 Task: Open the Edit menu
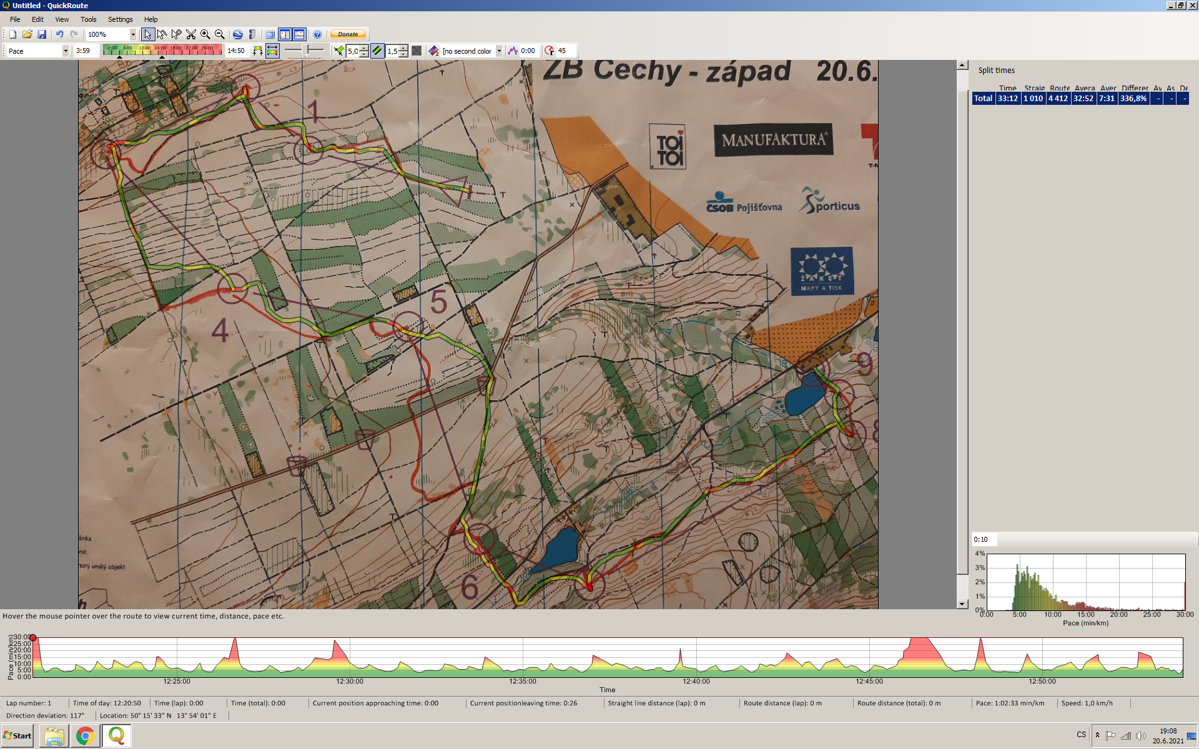tap(37, 19)
